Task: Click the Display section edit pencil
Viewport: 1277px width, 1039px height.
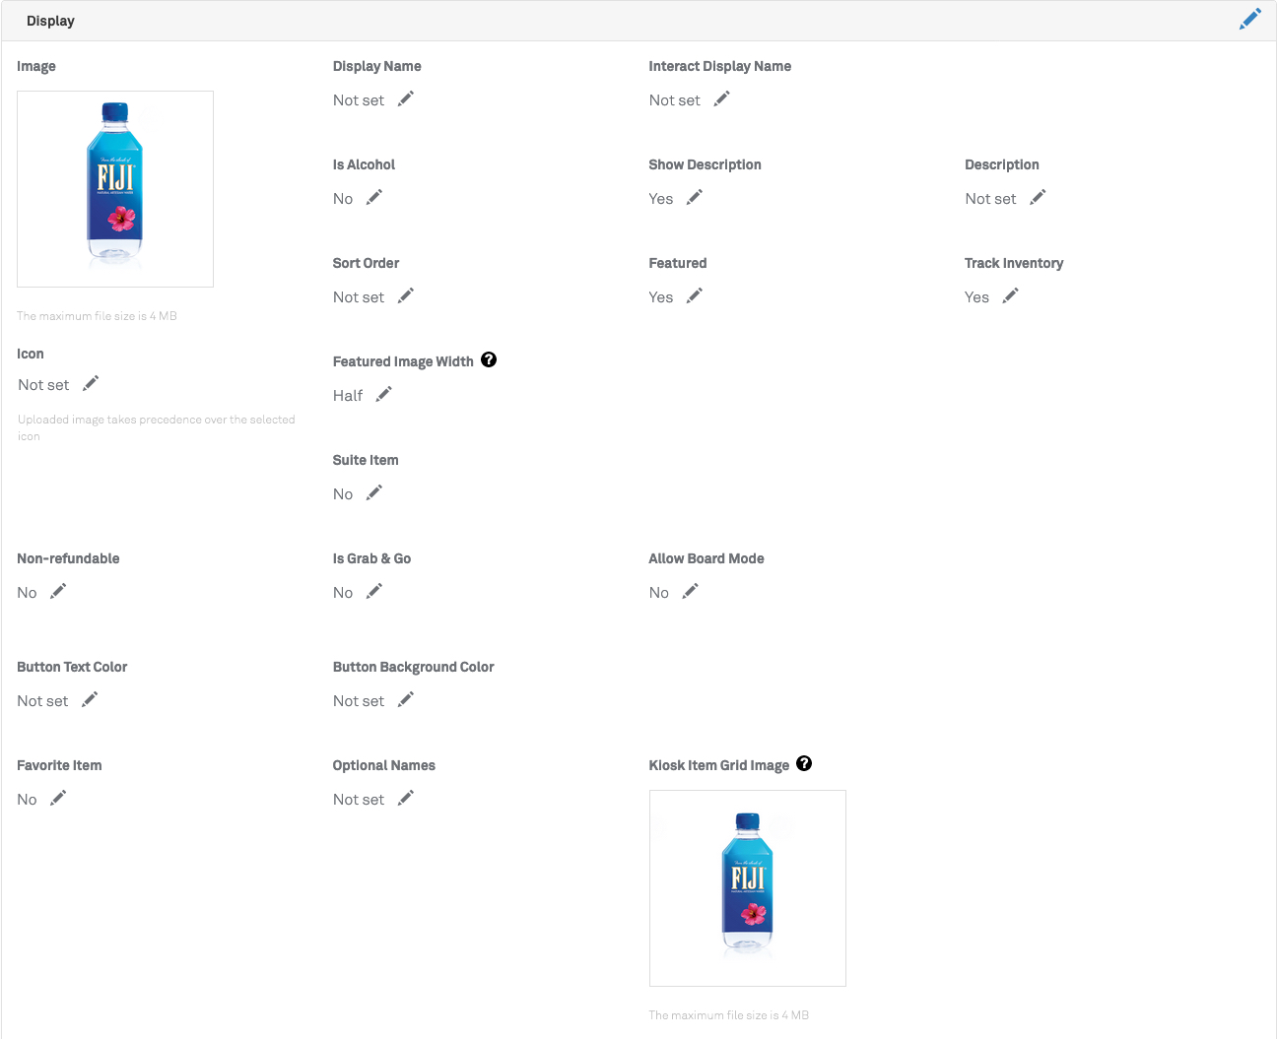Action: 1249,19
